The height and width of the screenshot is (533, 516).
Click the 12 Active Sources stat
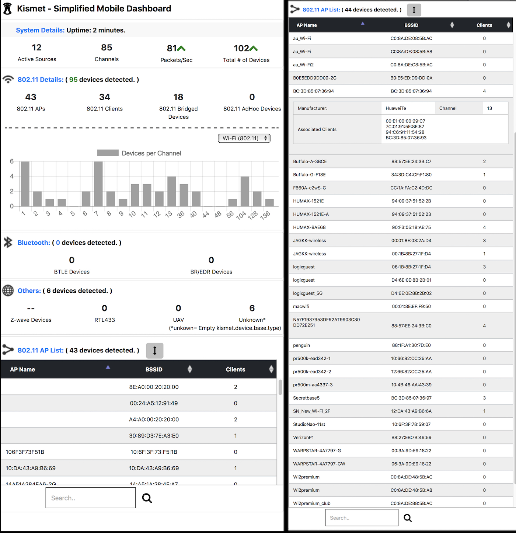(x=37, y=48)
